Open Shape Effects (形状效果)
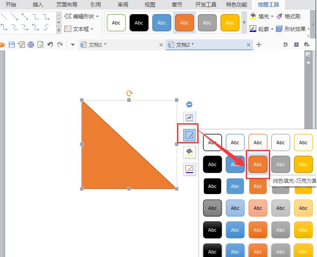Viewport: 317px width, 257px height. [293, 29]
